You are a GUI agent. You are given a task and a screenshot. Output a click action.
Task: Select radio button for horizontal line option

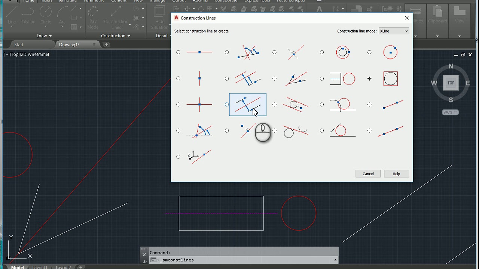[x=178, y=52]
